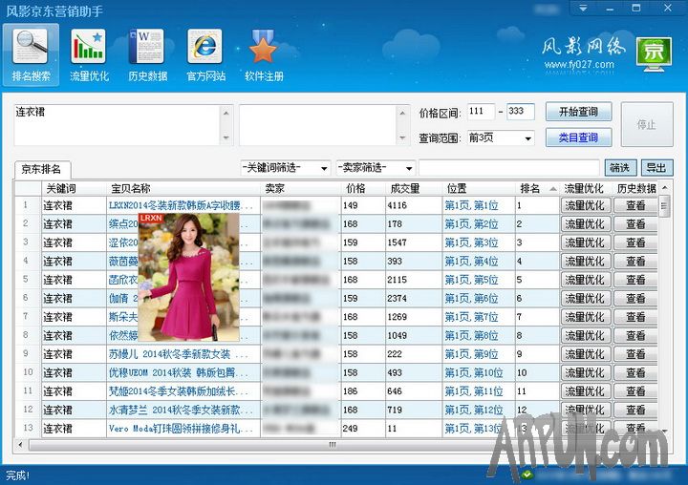
Task: Open the 软件注册 software registration icon
Action: tap(264, 53)
